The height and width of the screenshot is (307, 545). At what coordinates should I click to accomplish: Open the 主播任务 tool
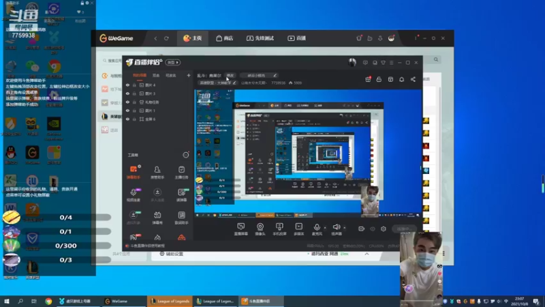(181, 172)
